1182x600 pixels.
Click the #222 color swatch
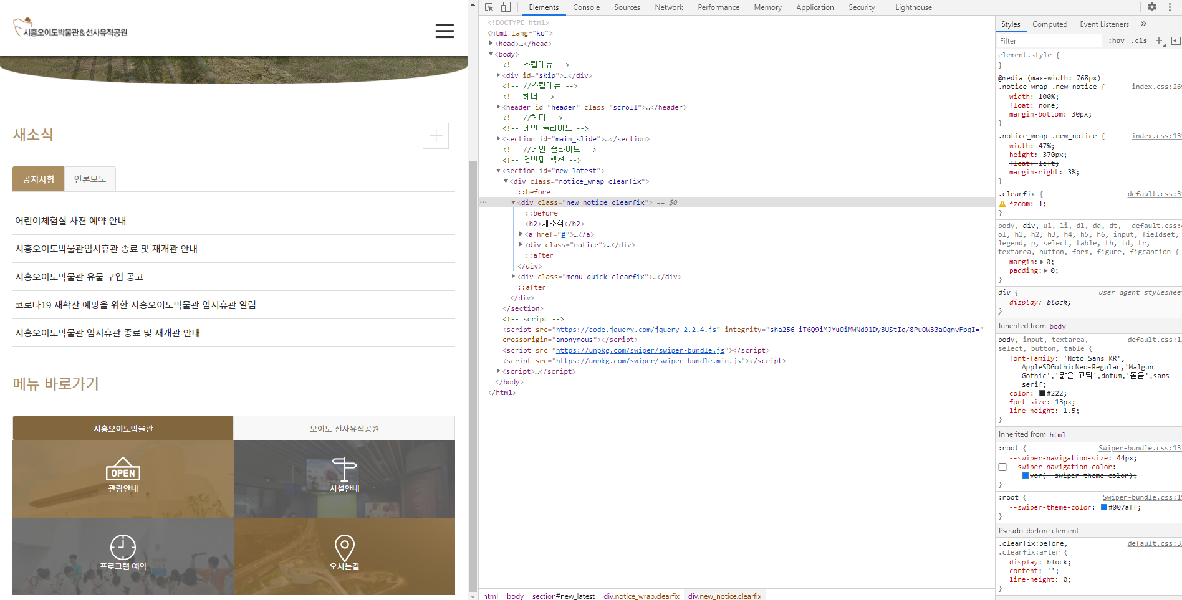1042,393
